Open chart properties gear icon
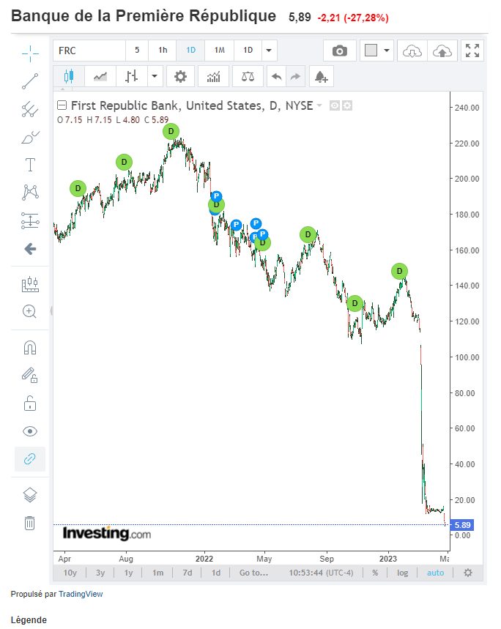 (x=180, y=76)
